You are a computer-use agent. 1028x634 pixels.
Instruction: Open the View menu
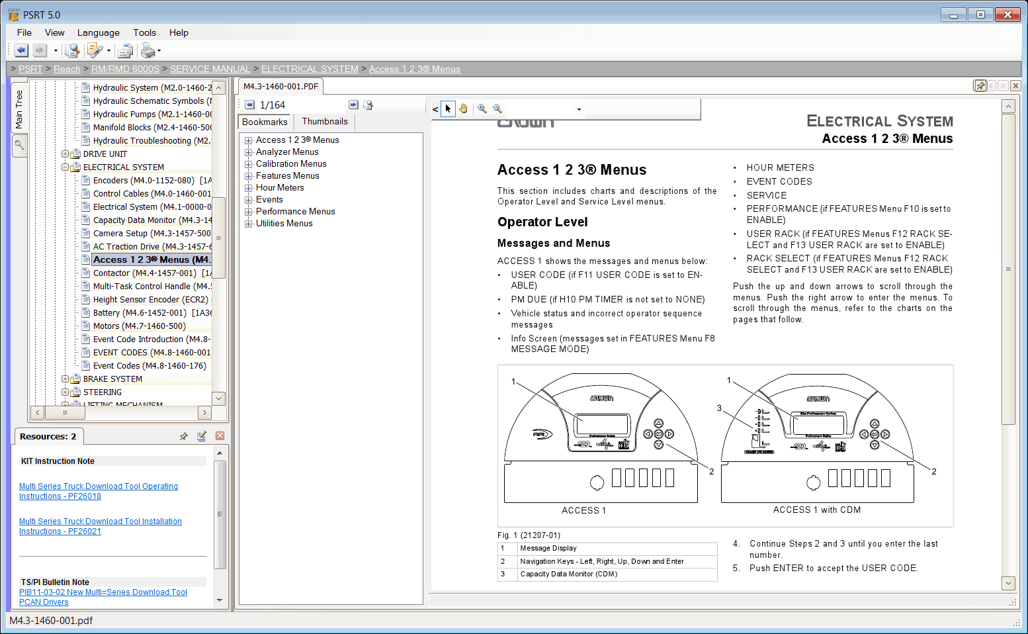[x=55, y=32]
